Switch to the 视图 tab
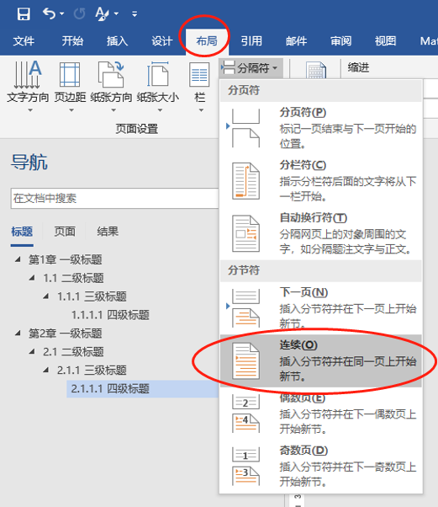This screenshot has width=438, height=507. [x=385, y=41]
